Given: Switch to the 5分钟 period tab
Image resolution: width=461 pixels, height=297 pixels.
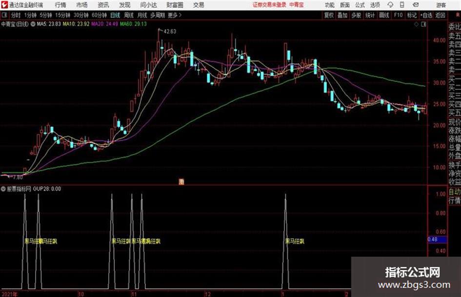Looking at the screenshot, I should pos(46,15).
